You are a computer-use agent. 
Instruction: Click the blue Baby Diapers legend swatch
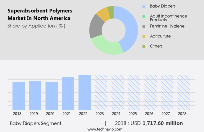tap(144, 6)
